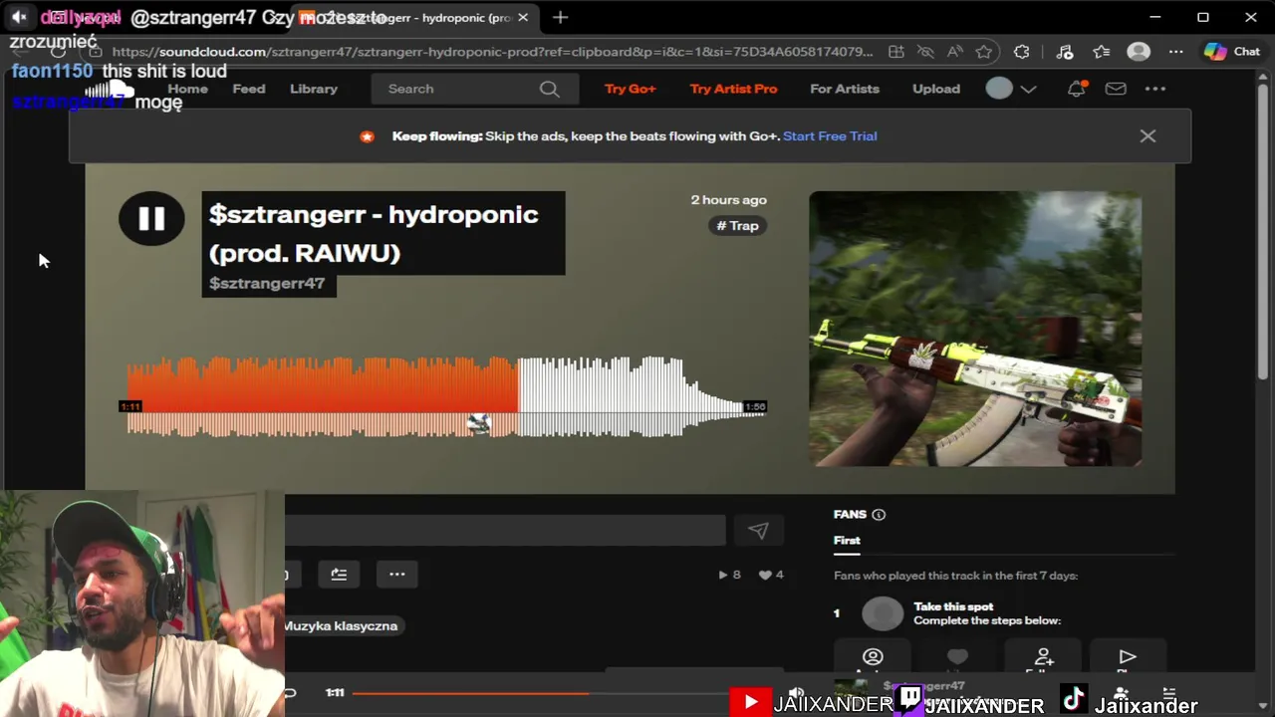Screen dimensions: 1275x717
Task: Seek using the bottom player progress bar
Action: tap(543, 693)
